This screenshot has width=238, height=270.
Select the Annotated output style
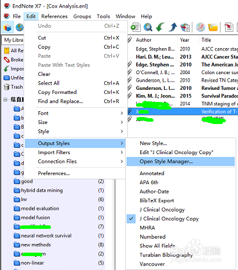click(181, 173)
